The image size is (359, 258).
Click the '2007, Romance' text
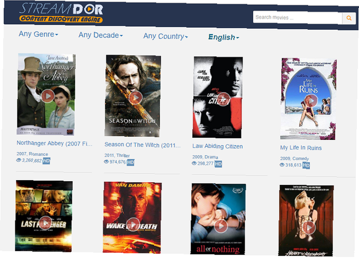[32, 154]
